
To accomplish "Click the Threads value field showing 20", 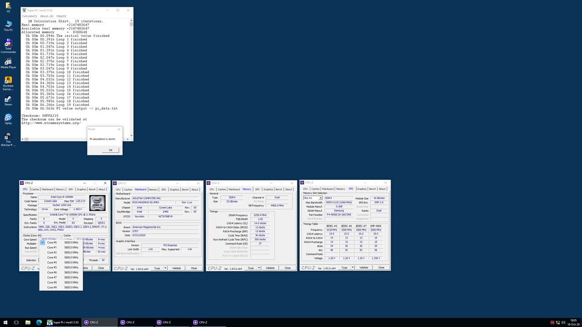I will click(x=104, y=260).
